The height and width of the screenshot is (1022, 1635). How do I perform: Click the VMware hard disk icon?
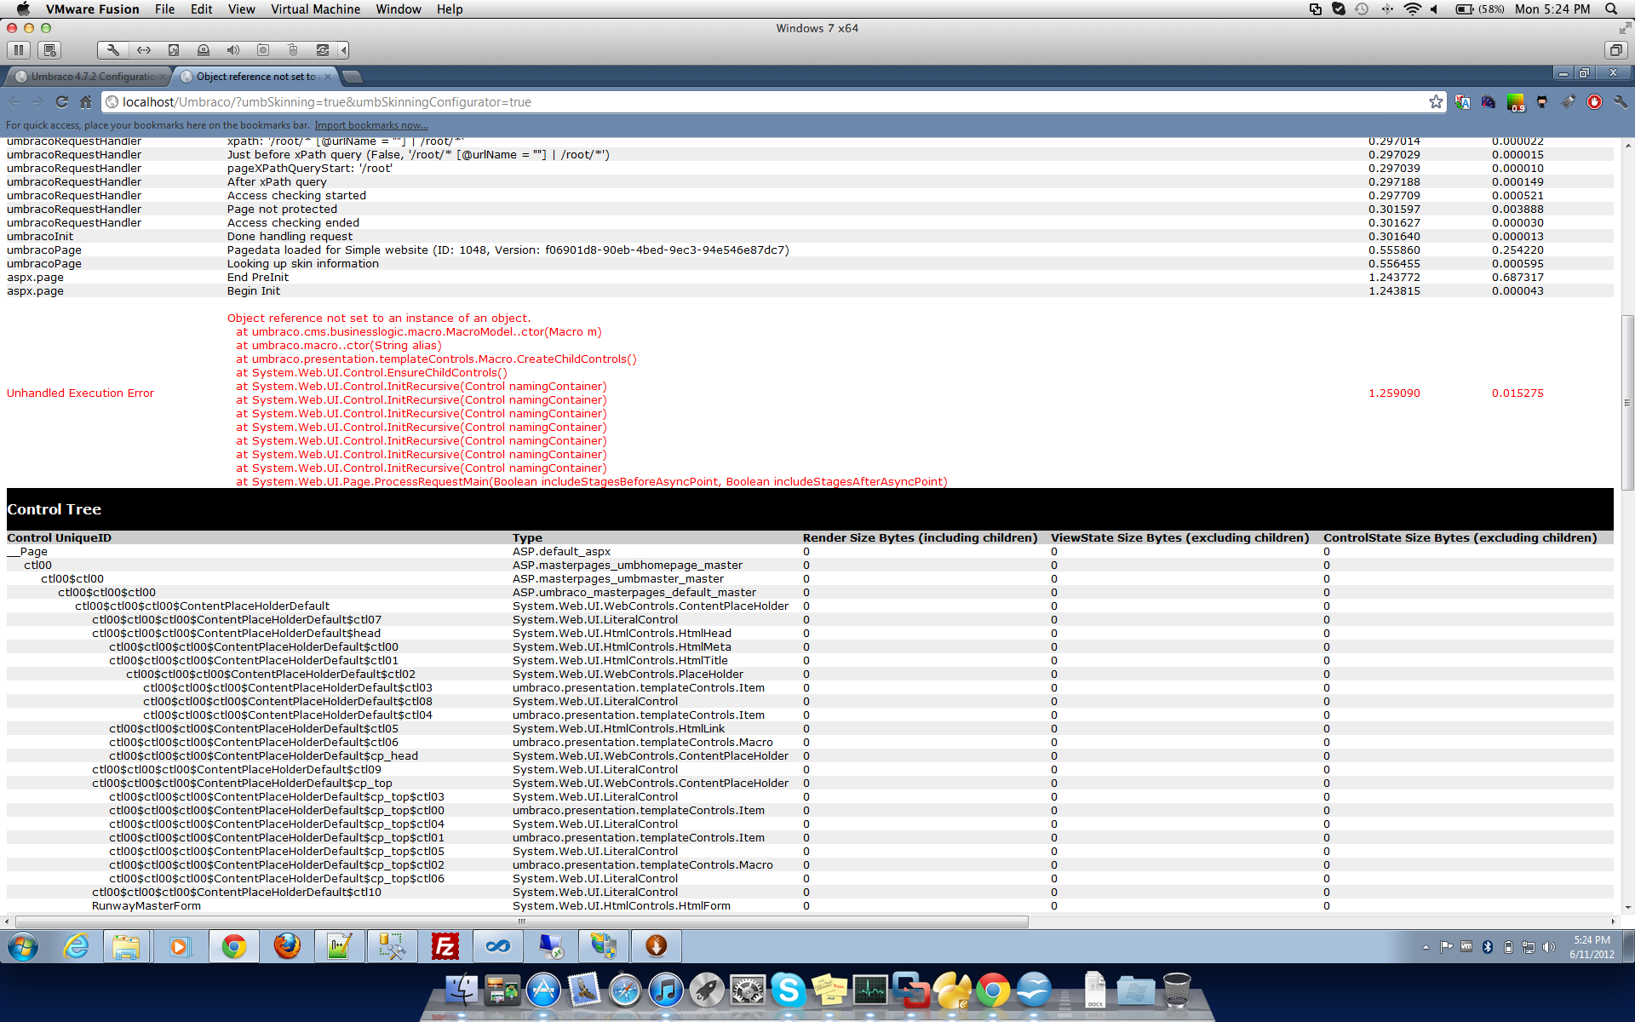point(173,50)
